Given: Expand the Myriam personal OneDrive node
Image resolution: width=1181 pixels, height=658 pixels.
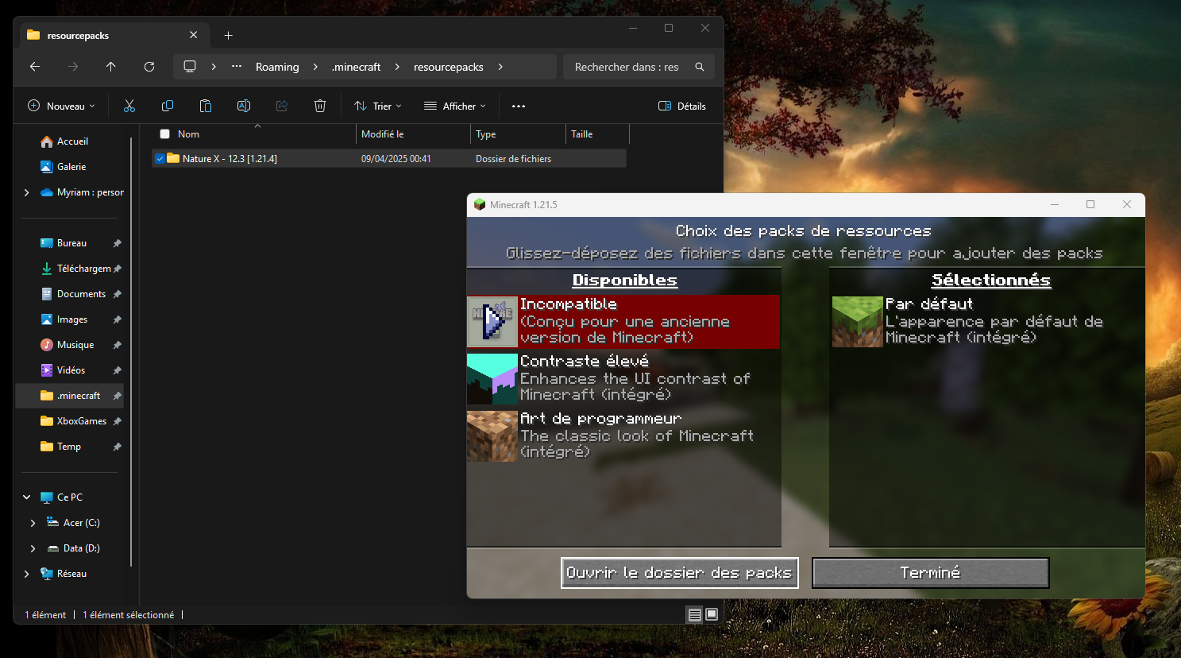Looking at the screenshot, I should 27,192.
